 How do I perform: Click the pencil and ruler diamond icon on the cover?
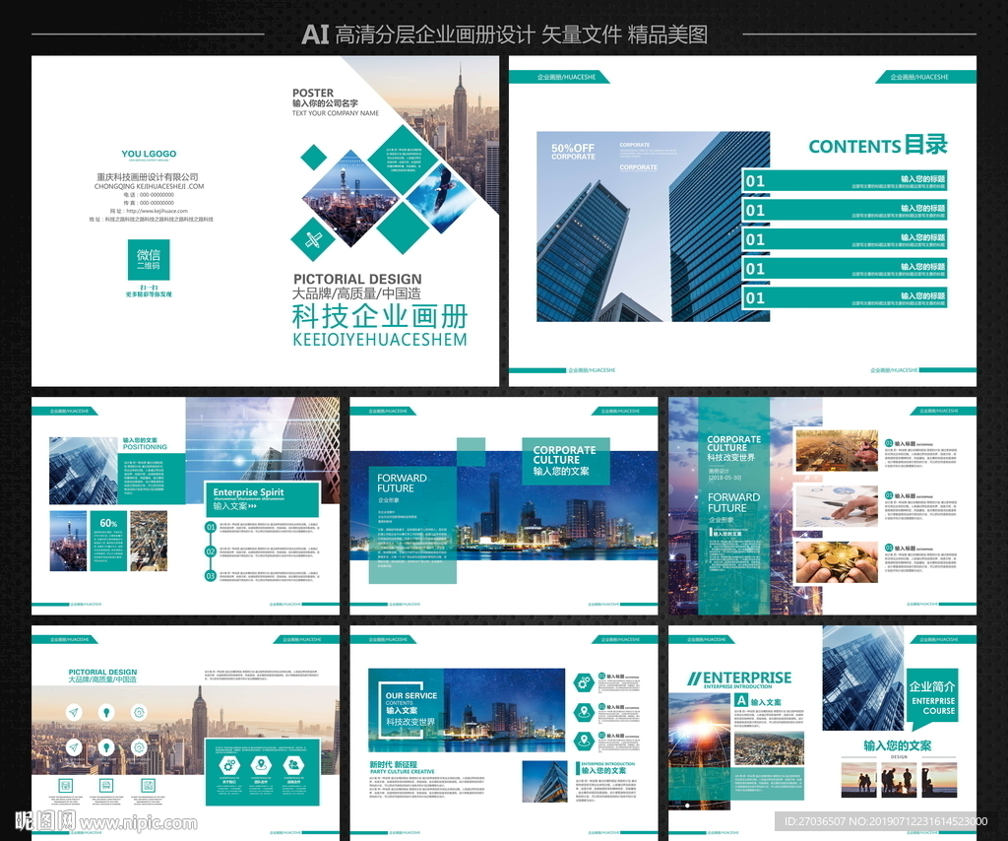tap(313, 240)
